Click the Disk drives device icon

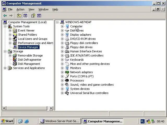coord(67,31)
